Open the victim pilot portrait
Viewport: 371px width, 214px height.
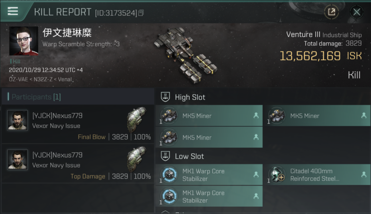(24, 41)
